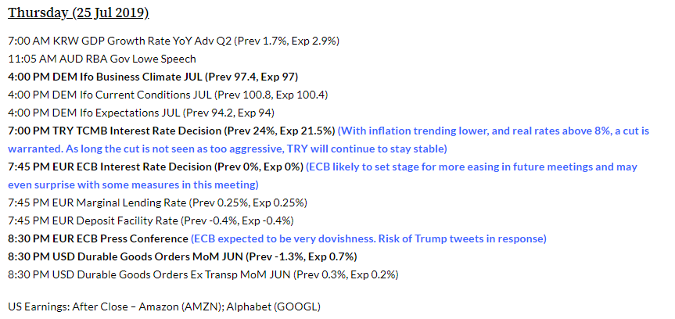Click the EUR ECB Press Conference entry
The image size is (675, 319).
98,238
